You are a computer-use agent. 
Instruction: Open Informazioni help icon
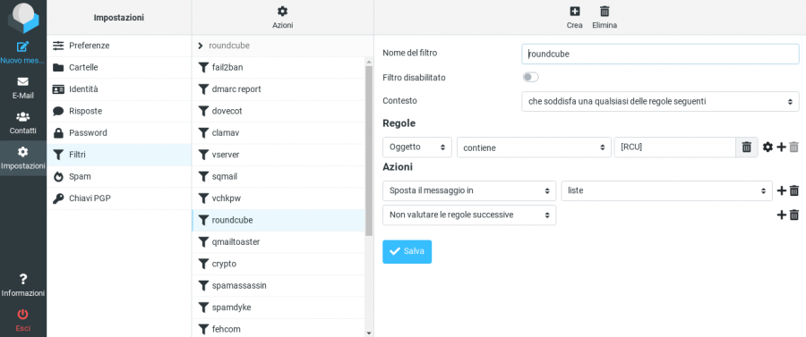point(22,279)
